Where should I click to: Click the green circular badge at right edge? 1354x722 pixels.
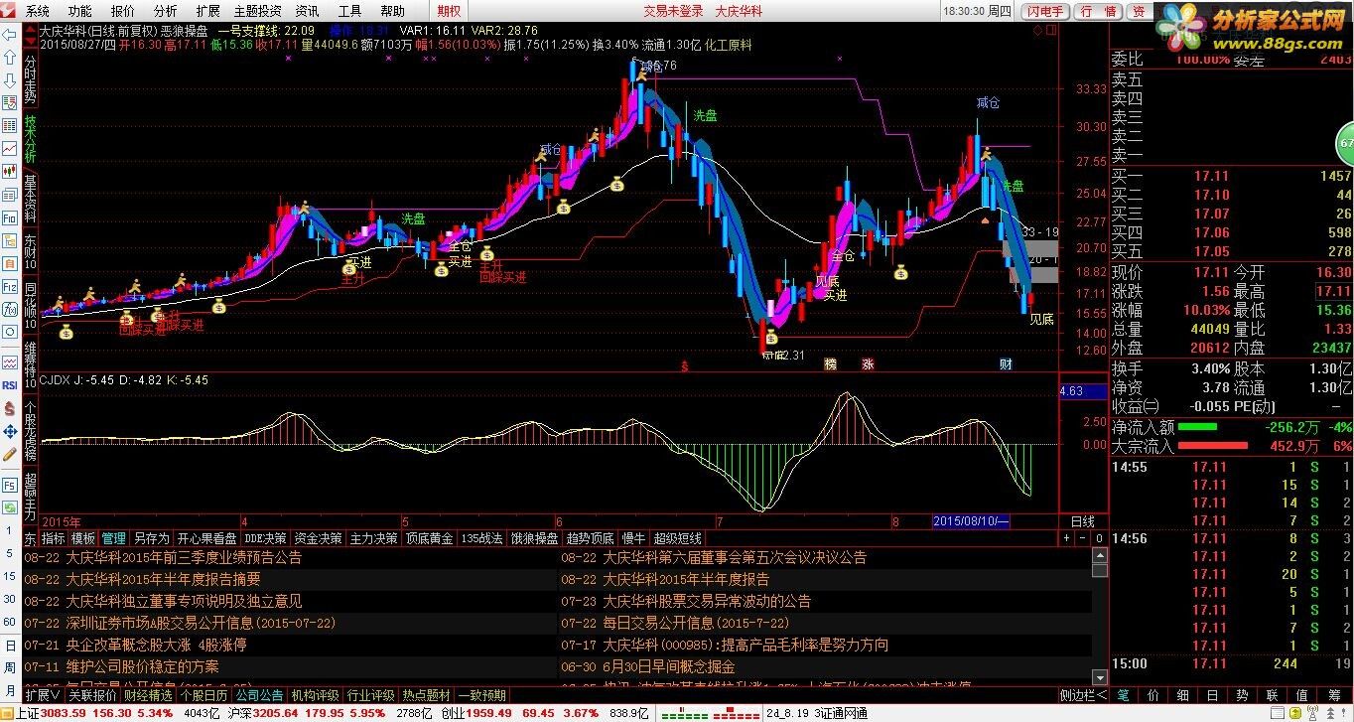coord(1345,144)
